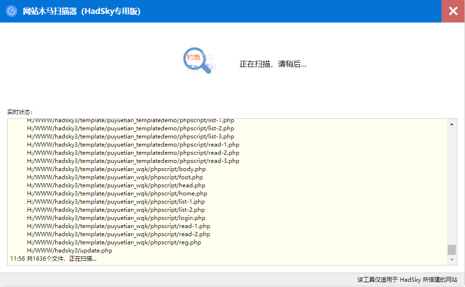This screenshot has width=465, height=287.
Task: Select the puyuetian_wqk reg.php log line
Action: pos(114,242)
